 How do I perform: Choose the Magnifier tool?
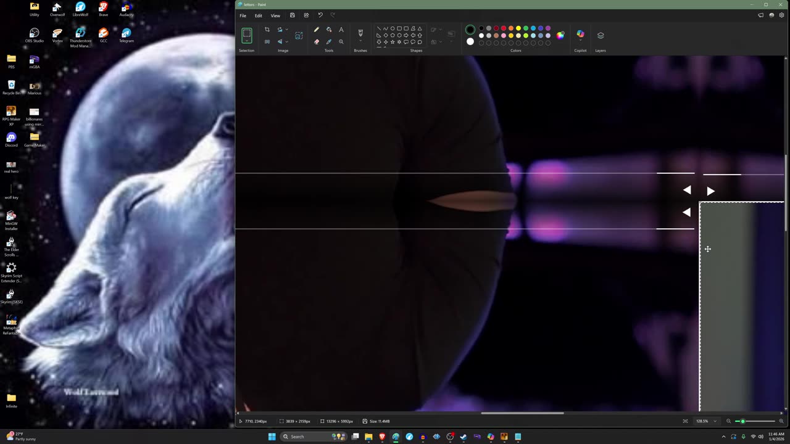[341, 42]
